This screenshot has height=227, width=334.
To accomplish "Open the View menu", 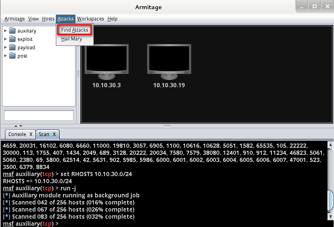I will (33, 19).
